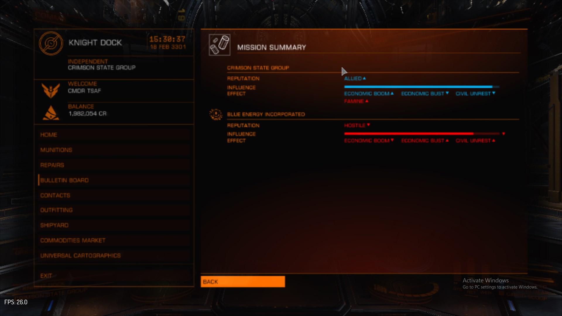Screen dimensions: 562x316
Task: Select Munitions from the station services
Action: point(114,150)
